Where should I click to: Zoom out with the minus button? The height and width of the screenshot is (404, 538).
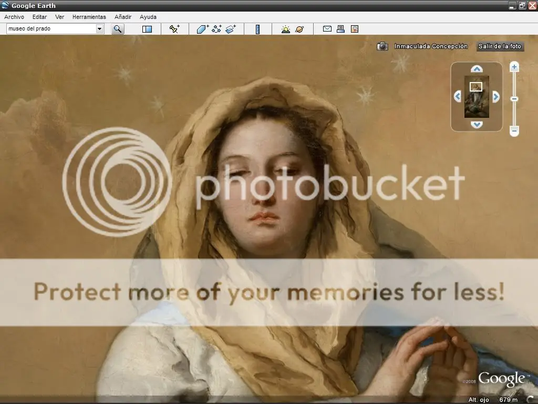514,130
